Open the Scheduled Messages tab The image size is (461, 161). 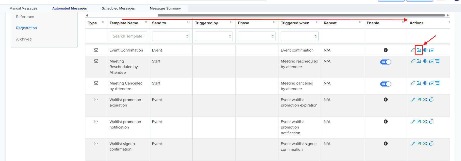[x=118, y=8]
